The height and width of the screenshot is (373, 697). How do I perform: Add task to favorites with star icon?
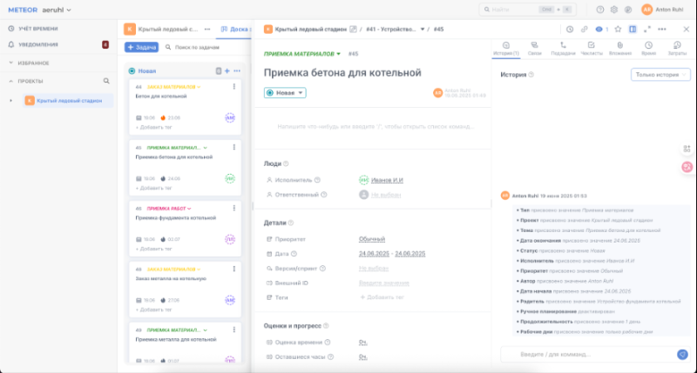click(x=618, y=30)
